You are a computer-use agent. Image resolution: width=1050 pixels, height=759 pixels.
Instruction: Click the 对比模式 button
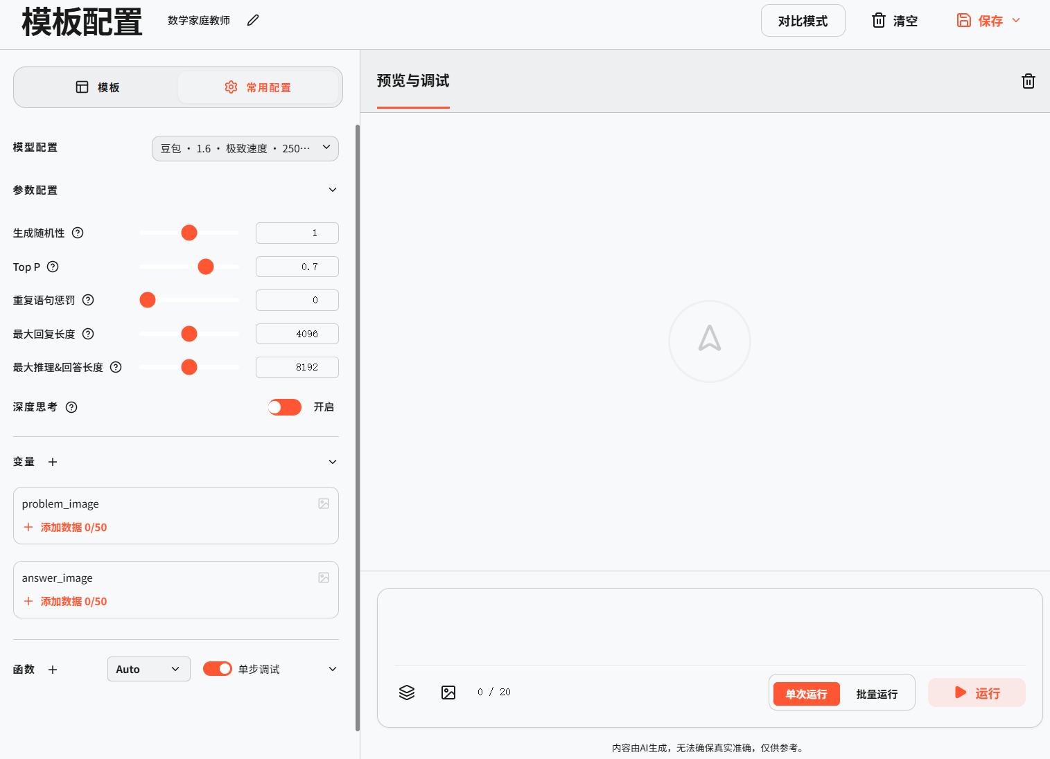coord(803,21)
